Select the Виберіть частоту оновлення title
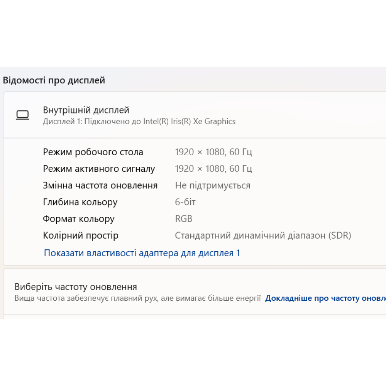The height and width of the screenshot is (386, 386). (76, 287)
